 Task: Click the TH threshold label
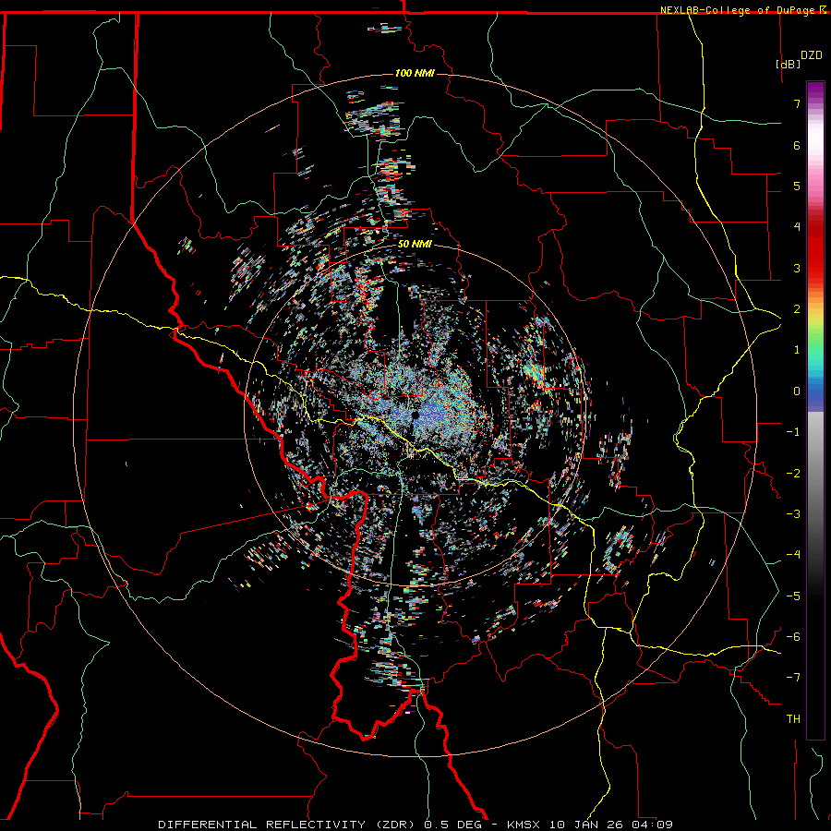pyautogui.click(x=793, y=719)
